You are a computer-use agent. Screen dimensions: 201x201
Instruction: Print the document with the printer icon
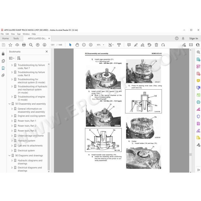(24, 45)
